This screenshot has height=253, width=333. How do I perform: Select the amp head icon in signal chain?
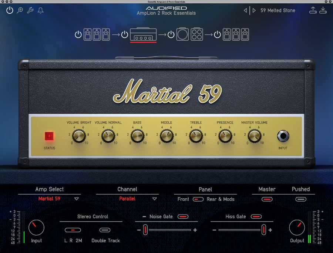click(143, 35)
